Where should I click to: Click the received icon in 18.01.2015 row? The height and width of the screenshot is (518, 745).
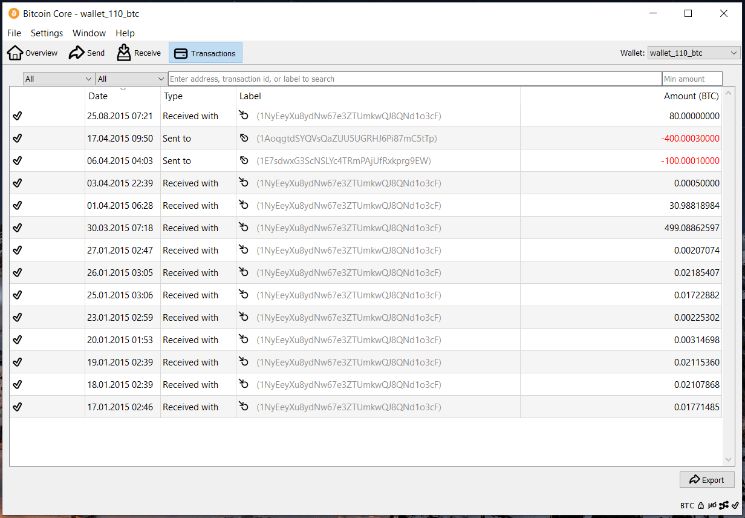pos(244,384)
